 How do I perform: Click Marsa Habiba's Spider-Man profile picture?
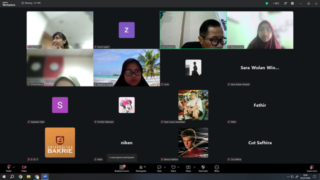coord(193,142)
